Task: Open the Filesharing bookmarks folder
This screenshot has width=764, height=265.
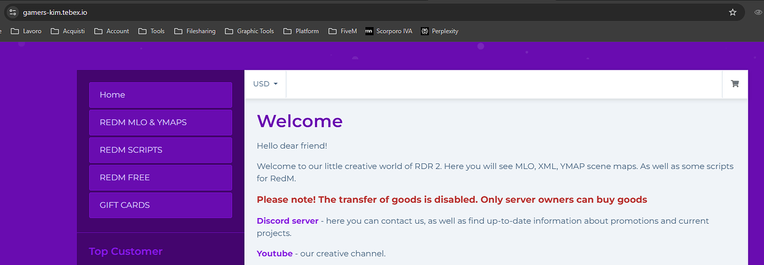Action: (x=195, y=31)
